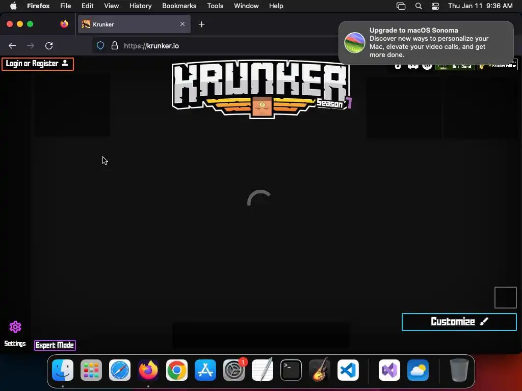
Task: Open the Upgrade to macOS Sonoma notification
Action: pyautogui.click(x=426, y=43)
